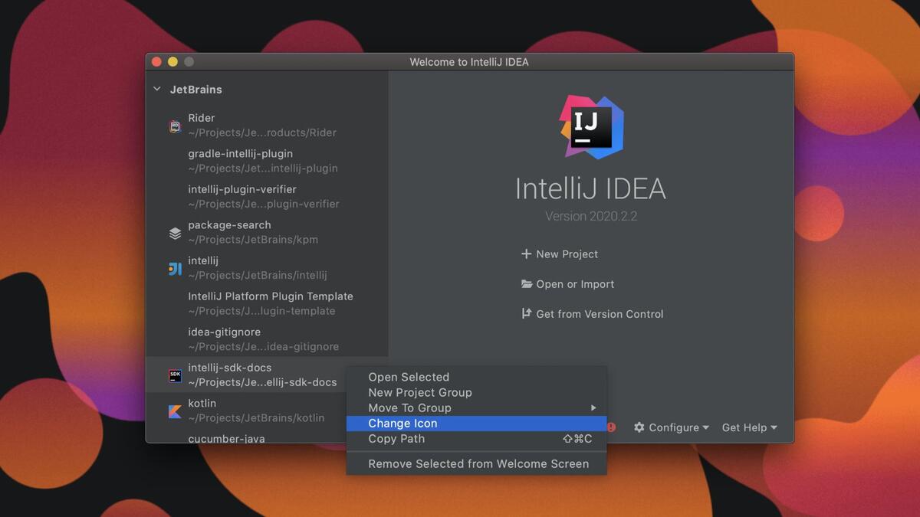Viewport: 920px width, 517px height.
Task: Click the kotlin project icon
Action: [175, 411]
